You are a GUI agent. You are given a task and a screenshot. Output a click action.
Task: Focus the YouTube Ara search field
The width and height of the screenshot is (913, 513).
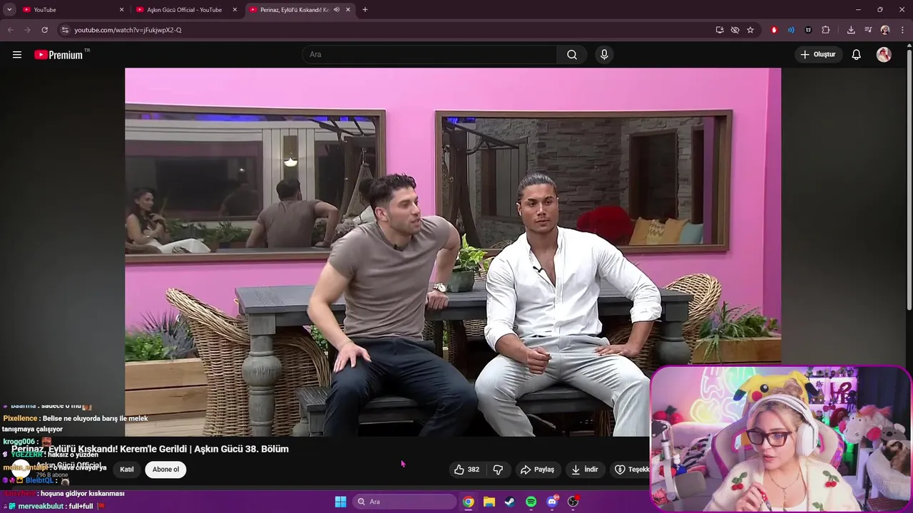[x=429, y=55]
